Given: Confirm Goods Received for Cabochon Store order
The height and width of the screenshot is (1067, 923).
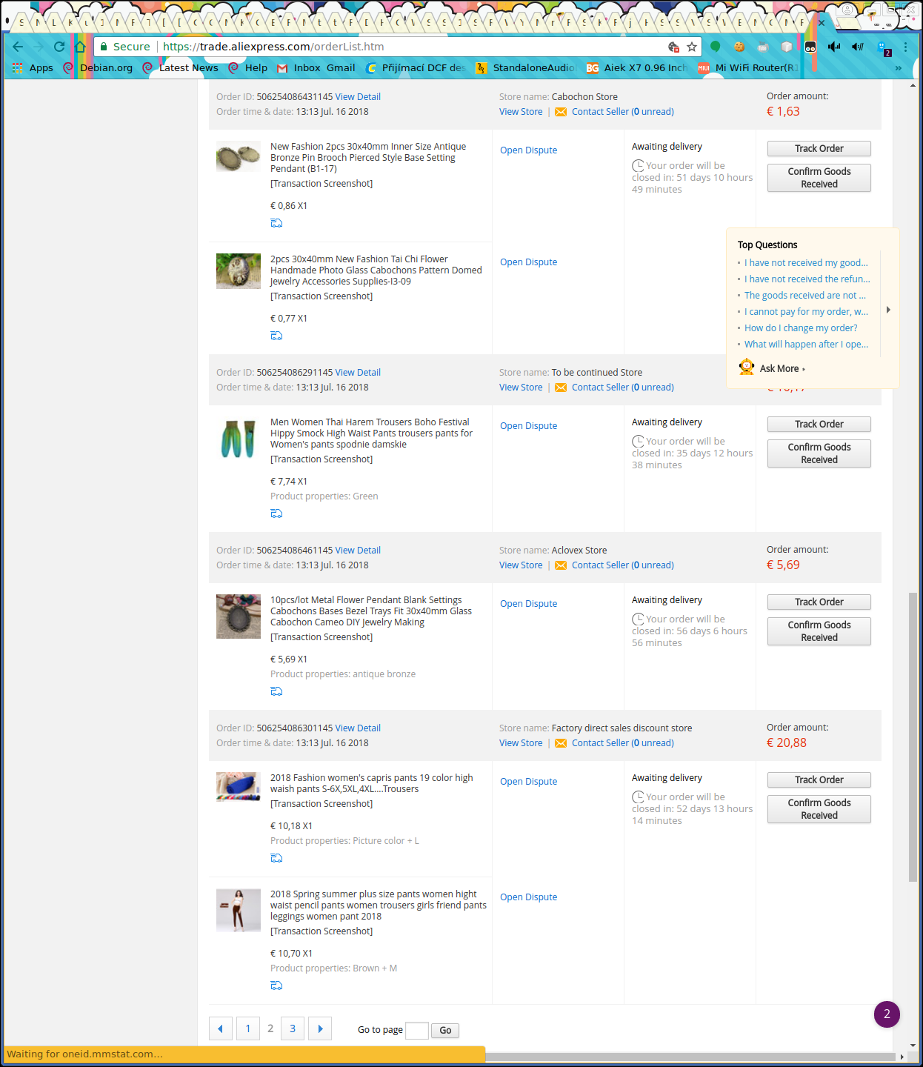Looking at the screenshot, I should click(819, 178).
